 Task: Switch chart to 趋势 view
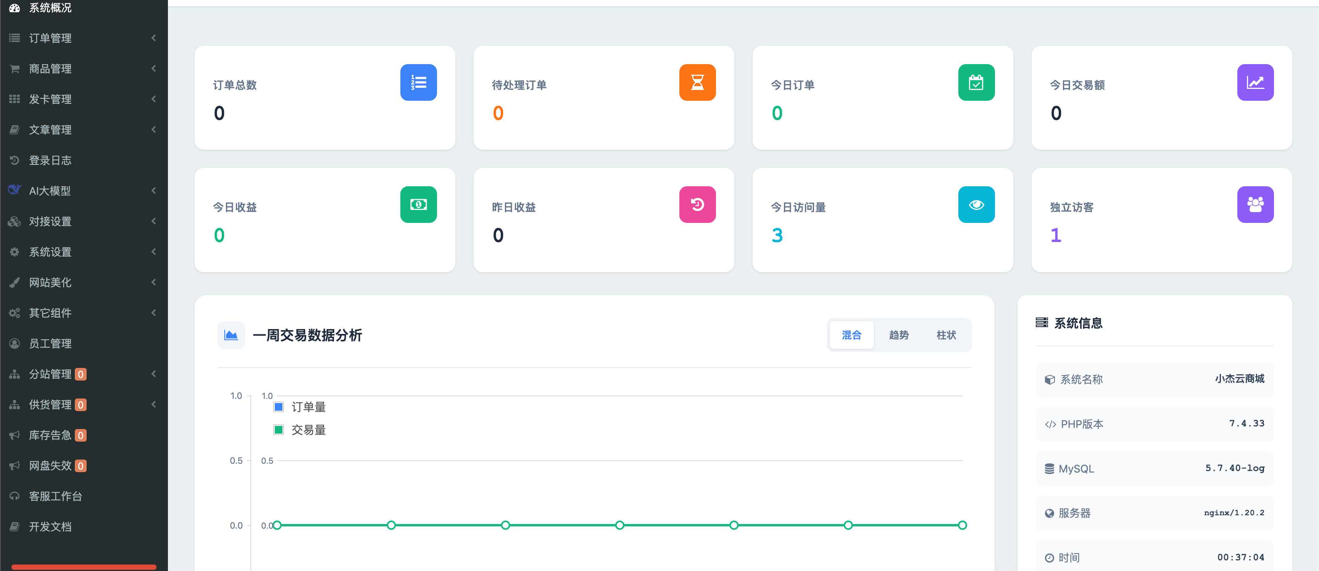[899, 335]
